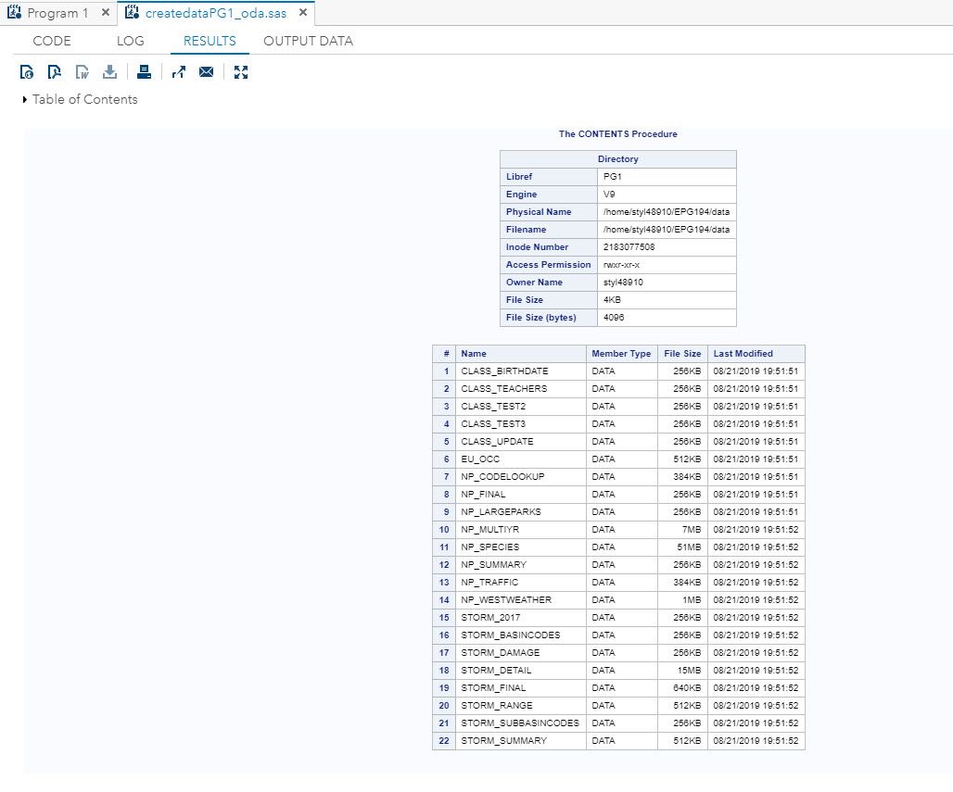
Task: Open results in a new browser window
Action: (x=177, y=71)
